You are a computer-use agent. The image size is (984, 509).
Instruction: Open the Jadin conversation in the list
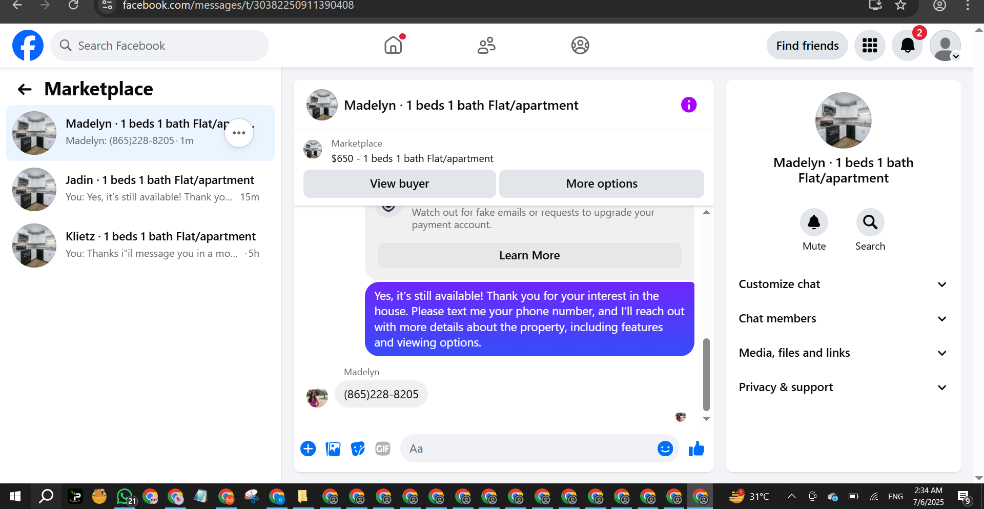(140, 189)
